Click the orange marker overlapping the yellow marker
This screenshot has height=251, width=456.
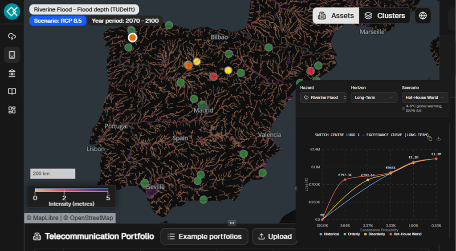coord(188,66)
